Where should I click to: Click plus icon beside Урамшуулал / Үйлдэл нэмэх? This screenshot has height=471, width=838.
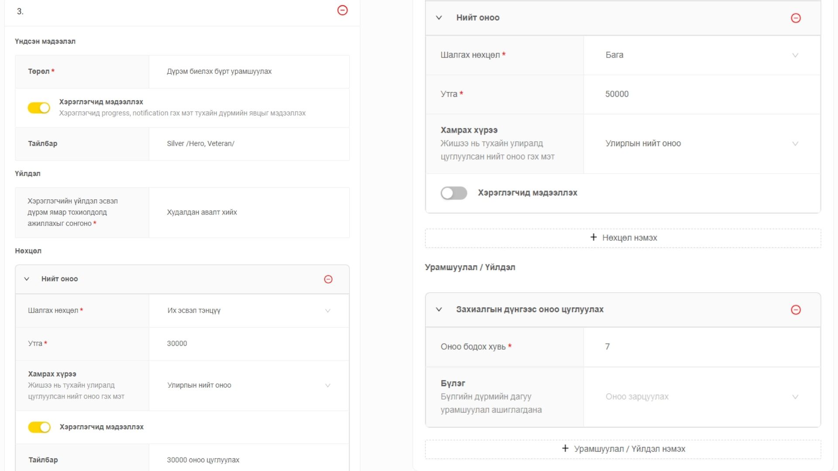pyautogui.click(x=565, y=448)
